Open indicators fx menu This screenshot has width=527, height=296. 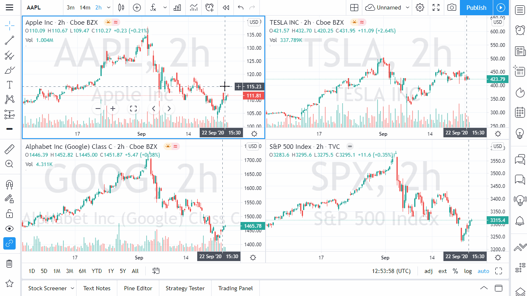tap(153, 7)
